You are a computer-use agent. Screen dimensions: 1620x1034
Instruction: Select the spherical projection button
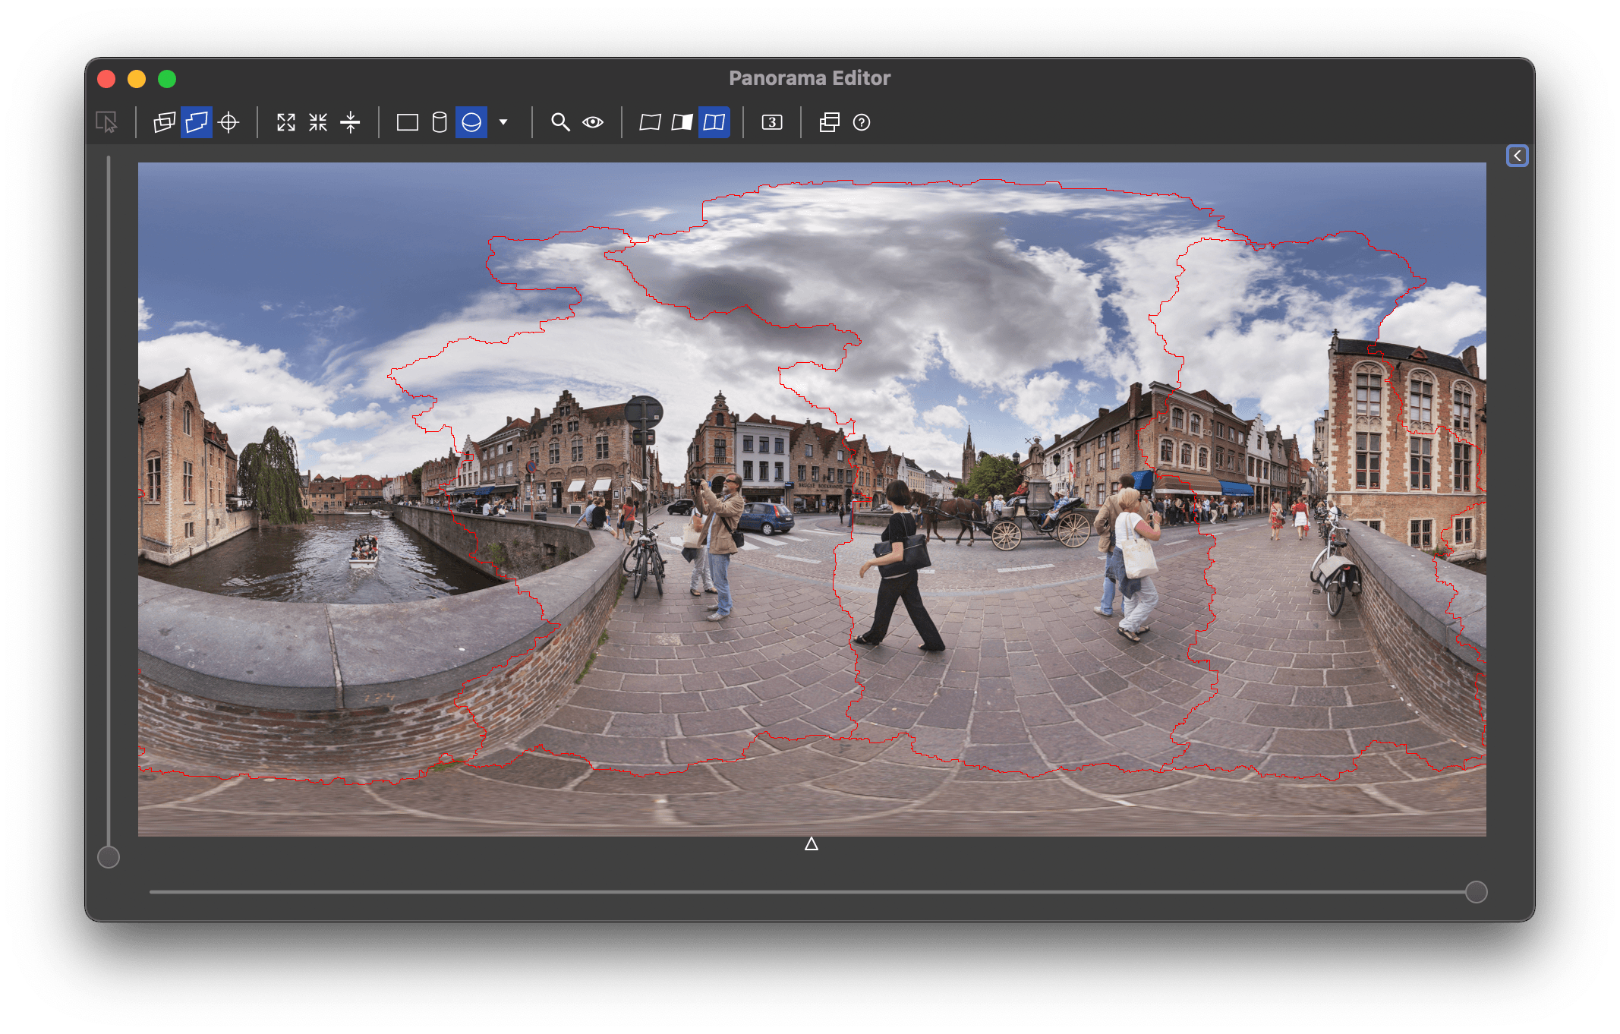471,122
